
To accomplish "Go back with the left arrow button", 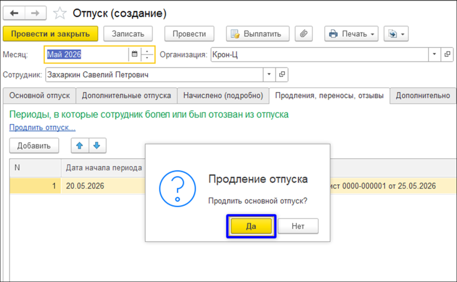I will [14, 13].
